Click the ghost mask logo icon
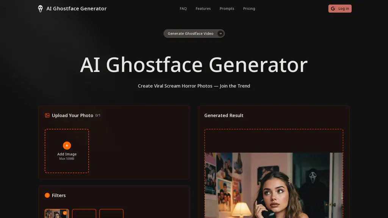The image size is (388, 218). [40, 9]
